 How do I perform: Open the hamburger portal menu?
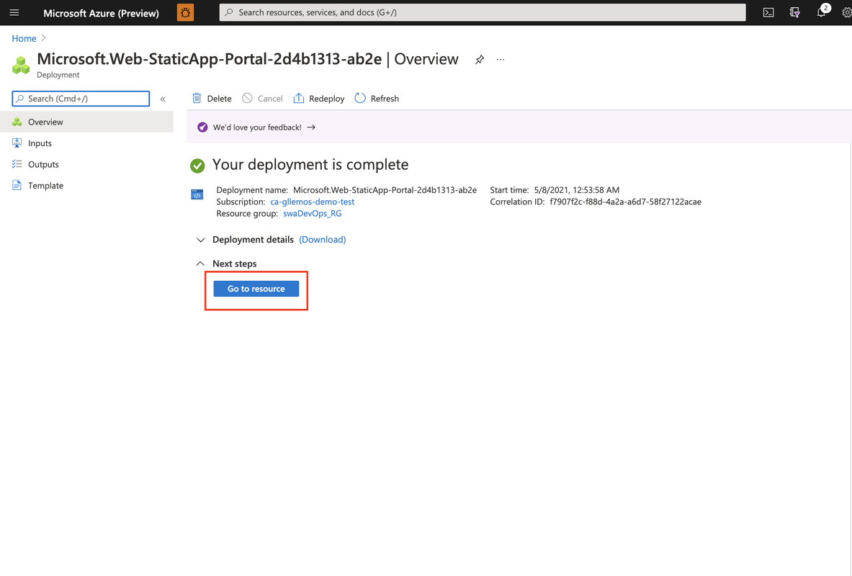(x=14, y=12)
